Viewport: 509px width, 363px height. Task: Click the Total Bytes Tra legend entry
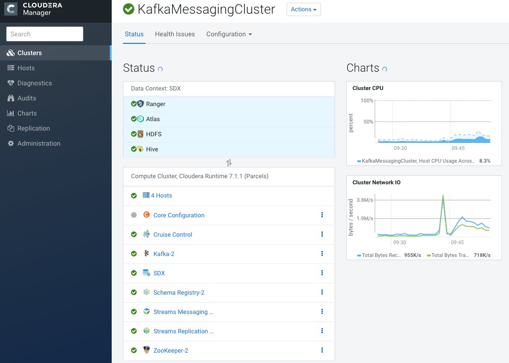tap(459, 255)
